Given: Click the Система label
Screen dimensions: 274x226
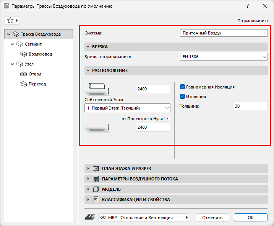Looking at the screenshot, I should click(x=93, y=33).
